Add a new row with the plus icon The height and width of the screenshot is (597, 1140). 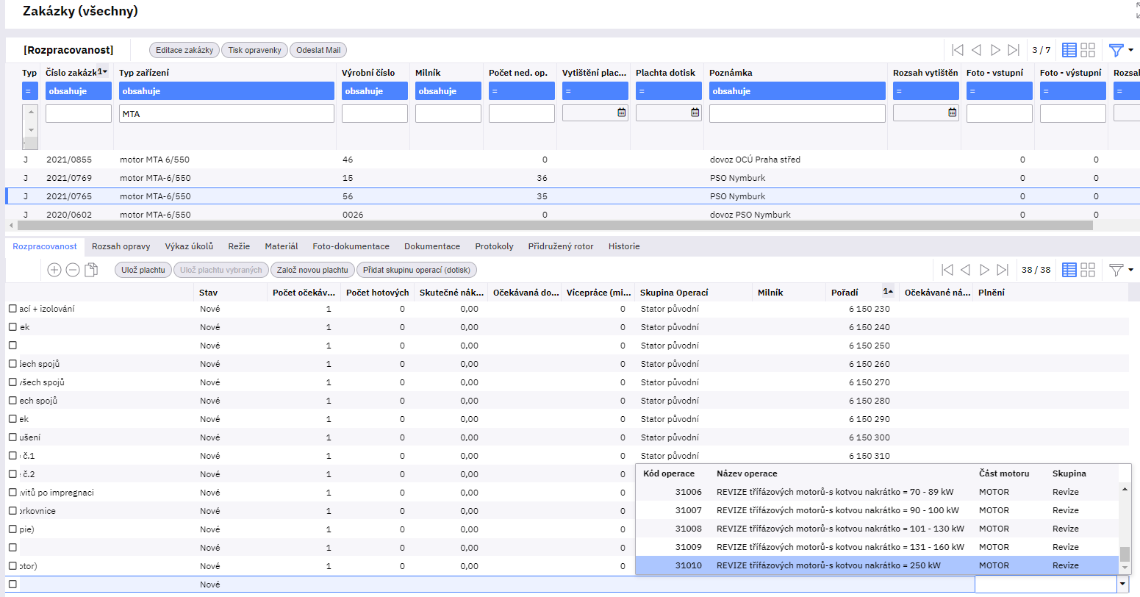point(54,270)
